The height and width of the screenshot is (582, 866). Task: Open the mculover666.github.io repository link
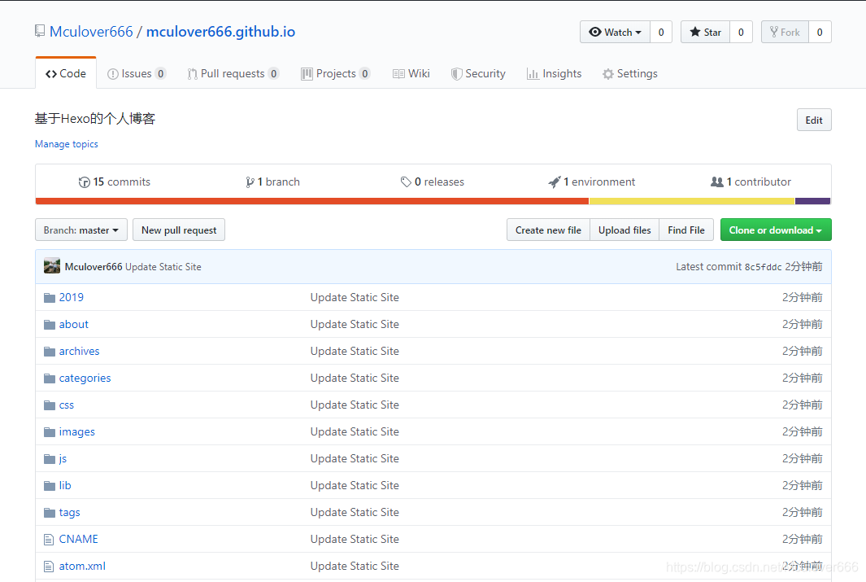click(220, 32)
